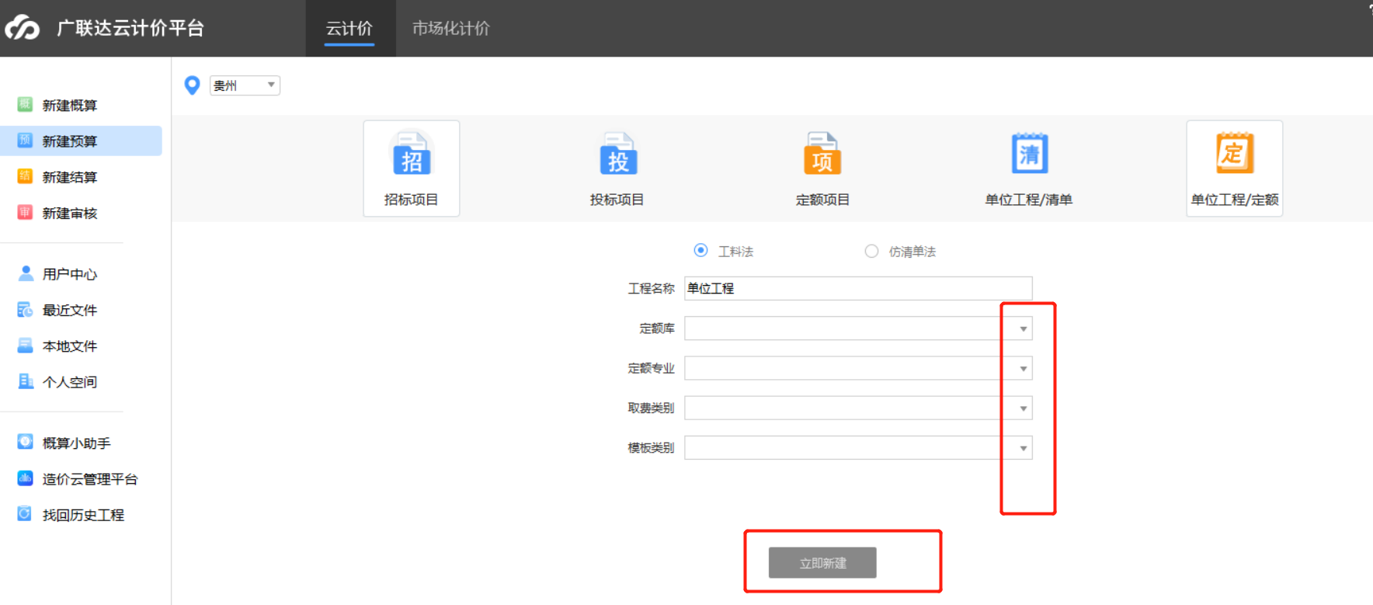Expand the 模板类别 dropdown arrow
The width and height of the screenshot is (1373, 605).
point(1024,447)
